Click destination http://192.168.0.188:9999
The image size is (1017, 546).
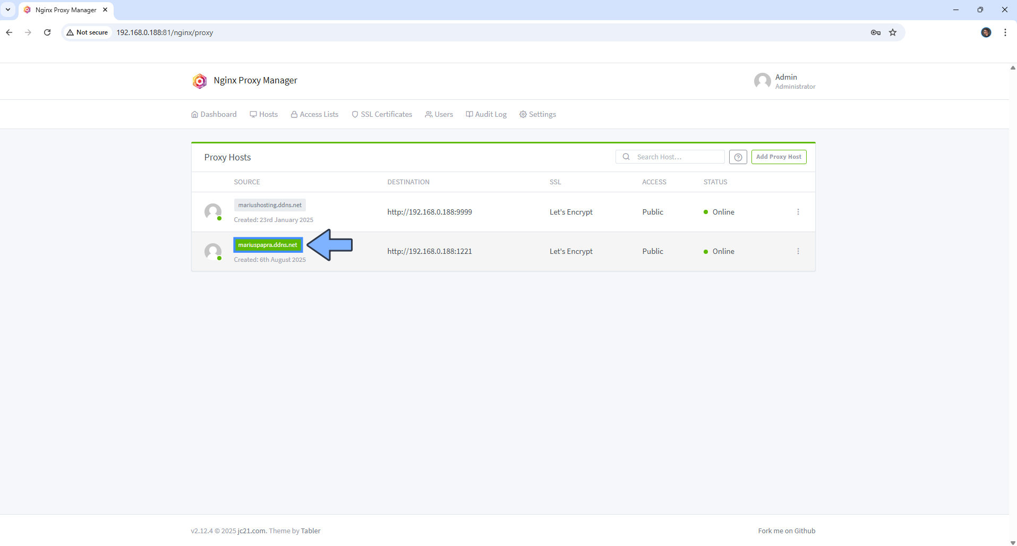(x=430, y=212)
